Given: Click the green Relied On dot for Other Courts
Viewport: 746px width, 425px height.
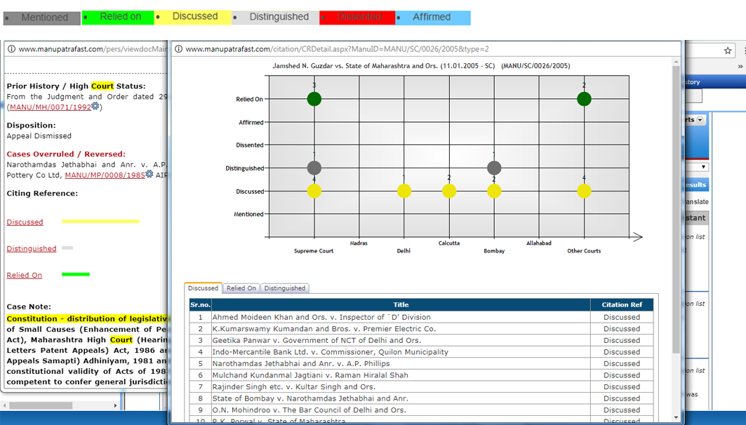Looking at the screenshot, I should 584,99.
